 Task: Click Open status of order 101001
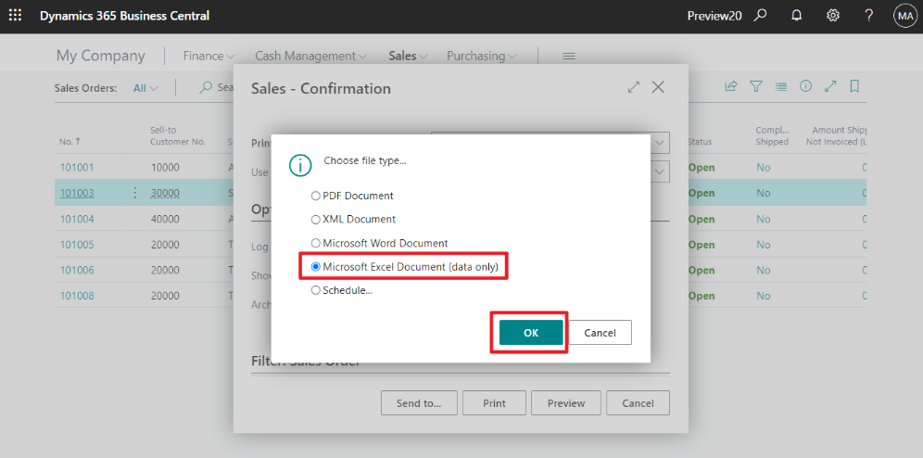(x=702, y=167)
